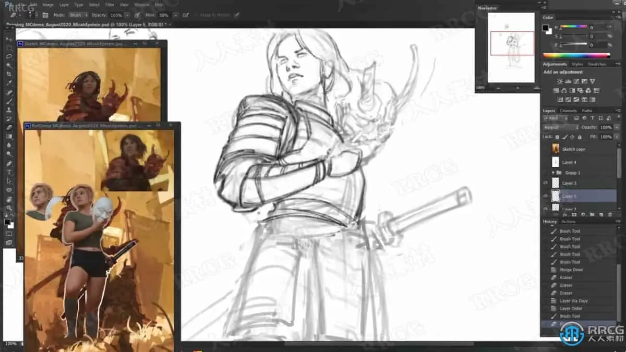The image size is (626, 352).
Task: Open the layer Fill slider arrow
Action: (x=617, y=137)
